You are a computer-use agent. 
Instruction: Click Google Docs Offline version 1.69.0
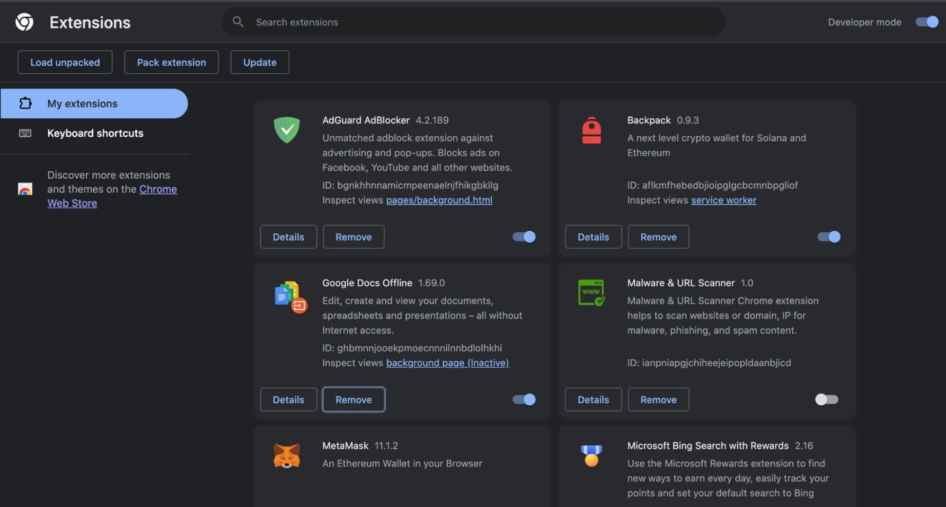(x=431, y=283)
